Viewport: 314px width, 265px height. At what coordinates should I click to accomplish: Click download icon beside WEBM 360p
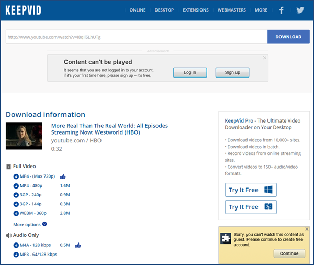tap(16, 213)
